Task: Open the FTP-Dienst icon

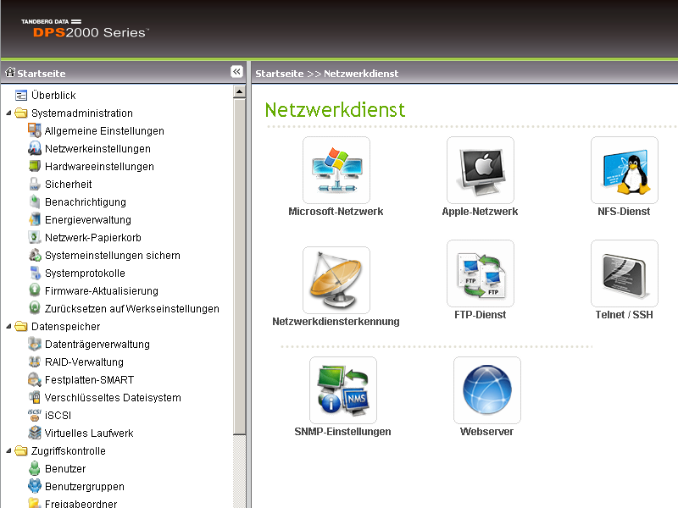Action: pyautogui.click(x=481, y=273)
